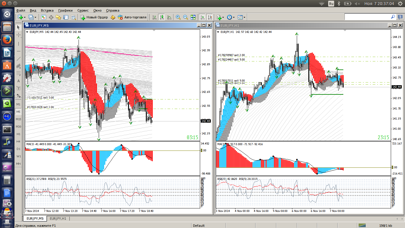Screen dimensions: 405x228
Task: Select the equidistant channel tool
Action: pyautogui.click(x=18, y=66)
